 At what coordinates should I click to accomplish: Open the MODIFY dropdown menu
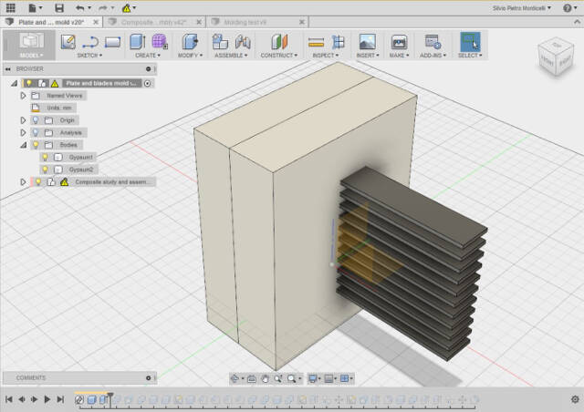click(x=190, y=55)
